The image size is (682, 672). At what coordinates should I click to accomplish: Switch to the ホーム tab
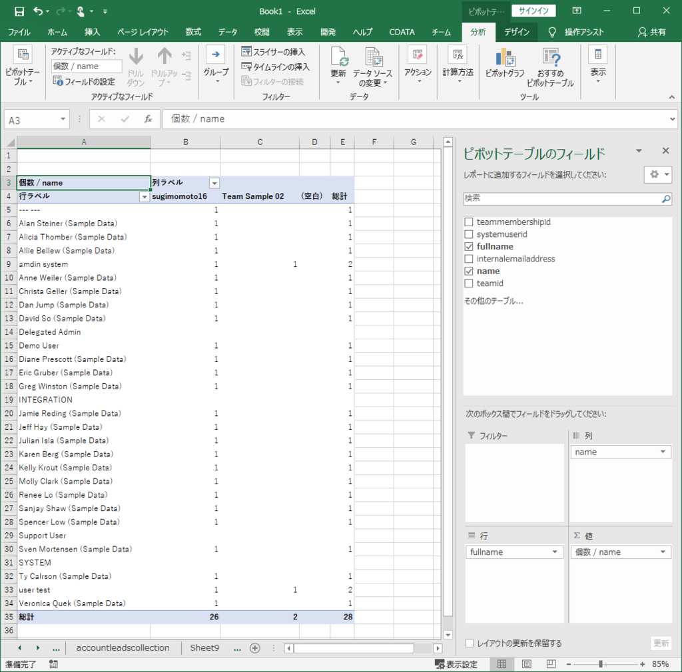57,32
